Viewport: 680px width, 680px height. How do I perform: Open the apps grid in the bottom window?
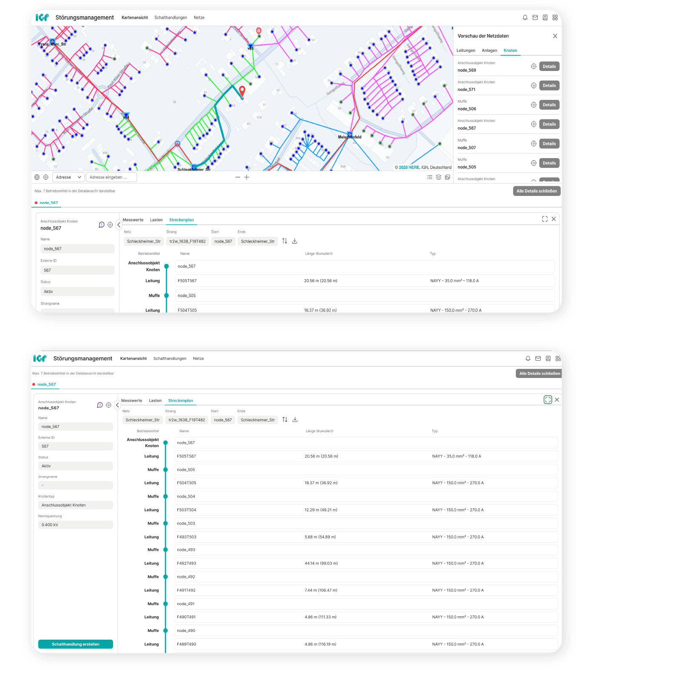(x=558, y=358)
